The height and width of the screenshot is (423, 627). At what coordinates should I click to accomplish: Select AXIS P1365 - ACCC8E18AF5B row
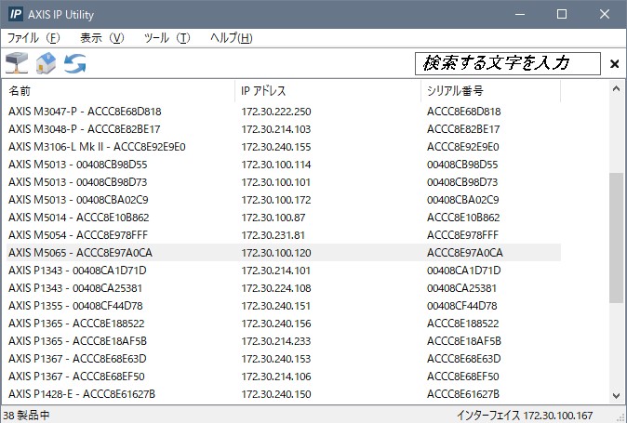click(x=284, y=341)
